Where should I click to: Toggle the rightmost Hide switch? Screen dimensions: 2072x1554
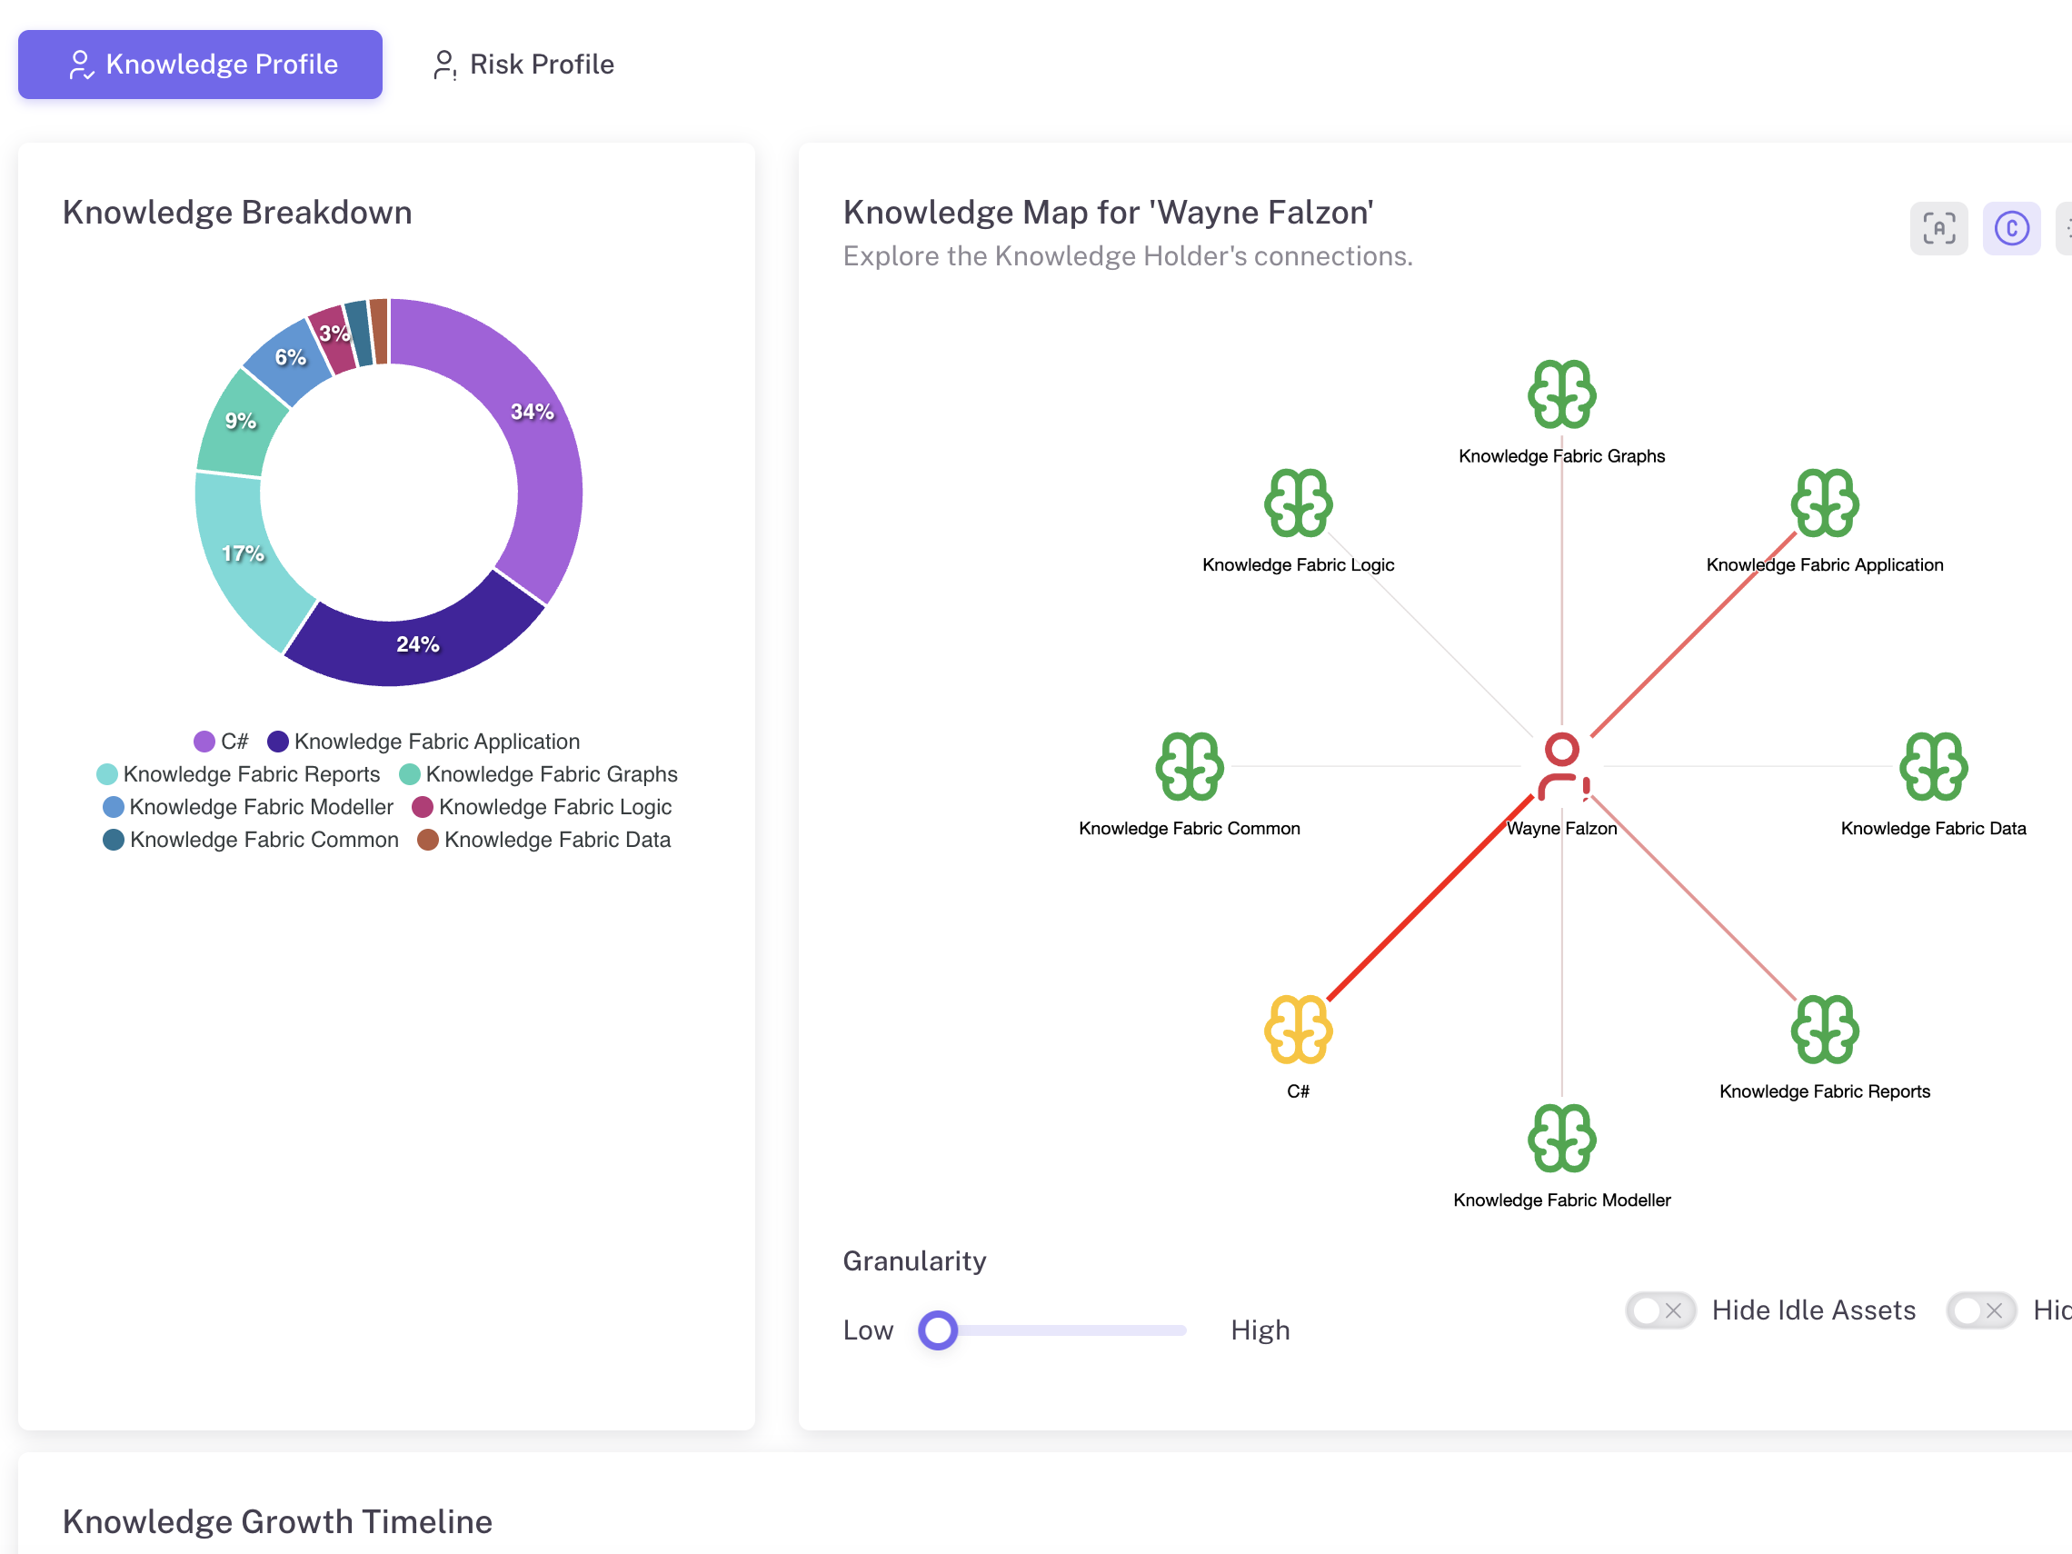pyautogui.click(x=1981, y=1310)
